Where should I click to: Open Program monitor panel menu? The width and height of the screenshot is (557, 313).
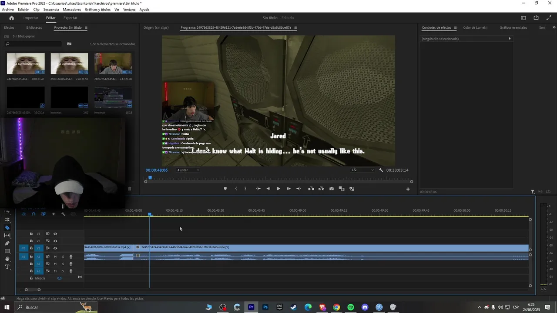[295, 27]
